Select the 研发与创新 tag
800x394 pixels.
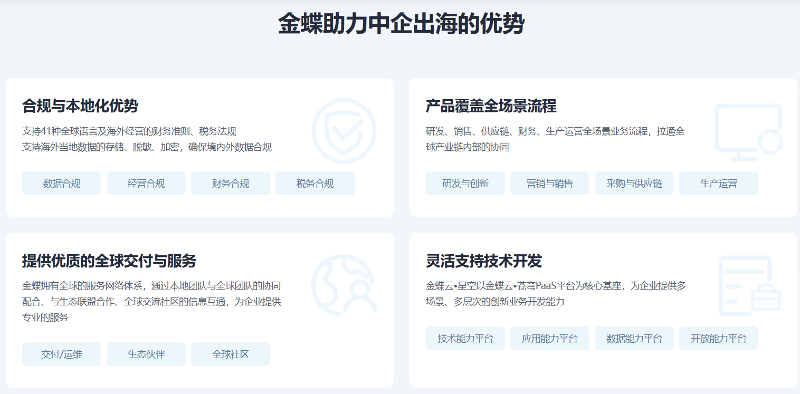(465, 184)
